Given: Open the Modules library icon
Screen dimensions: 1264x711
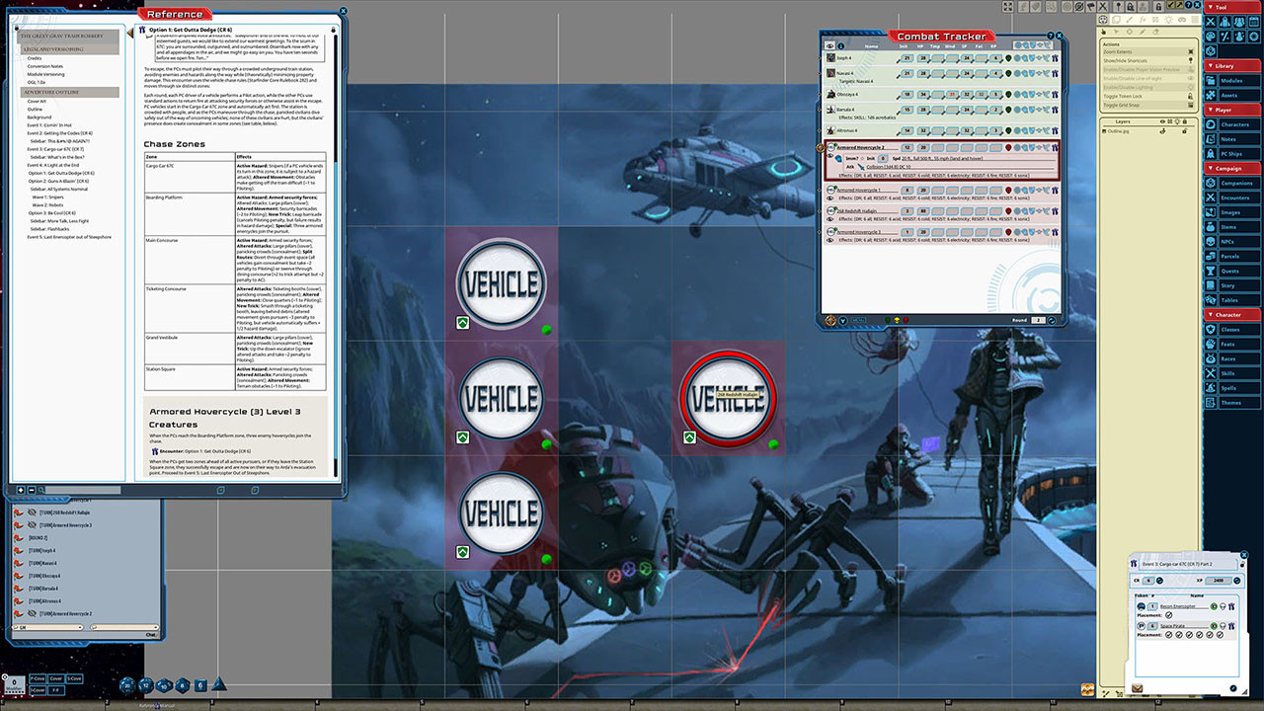Looking at the screenshot, I should click(x=1233, y=81).
